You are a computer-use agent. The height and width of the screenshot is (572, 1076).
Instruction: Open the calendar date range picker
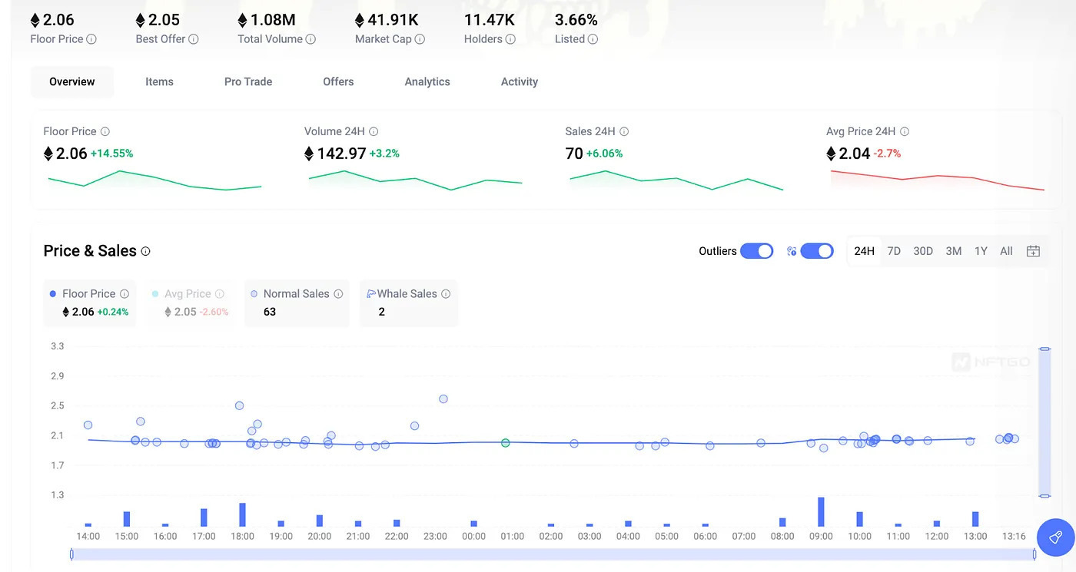1033,251
